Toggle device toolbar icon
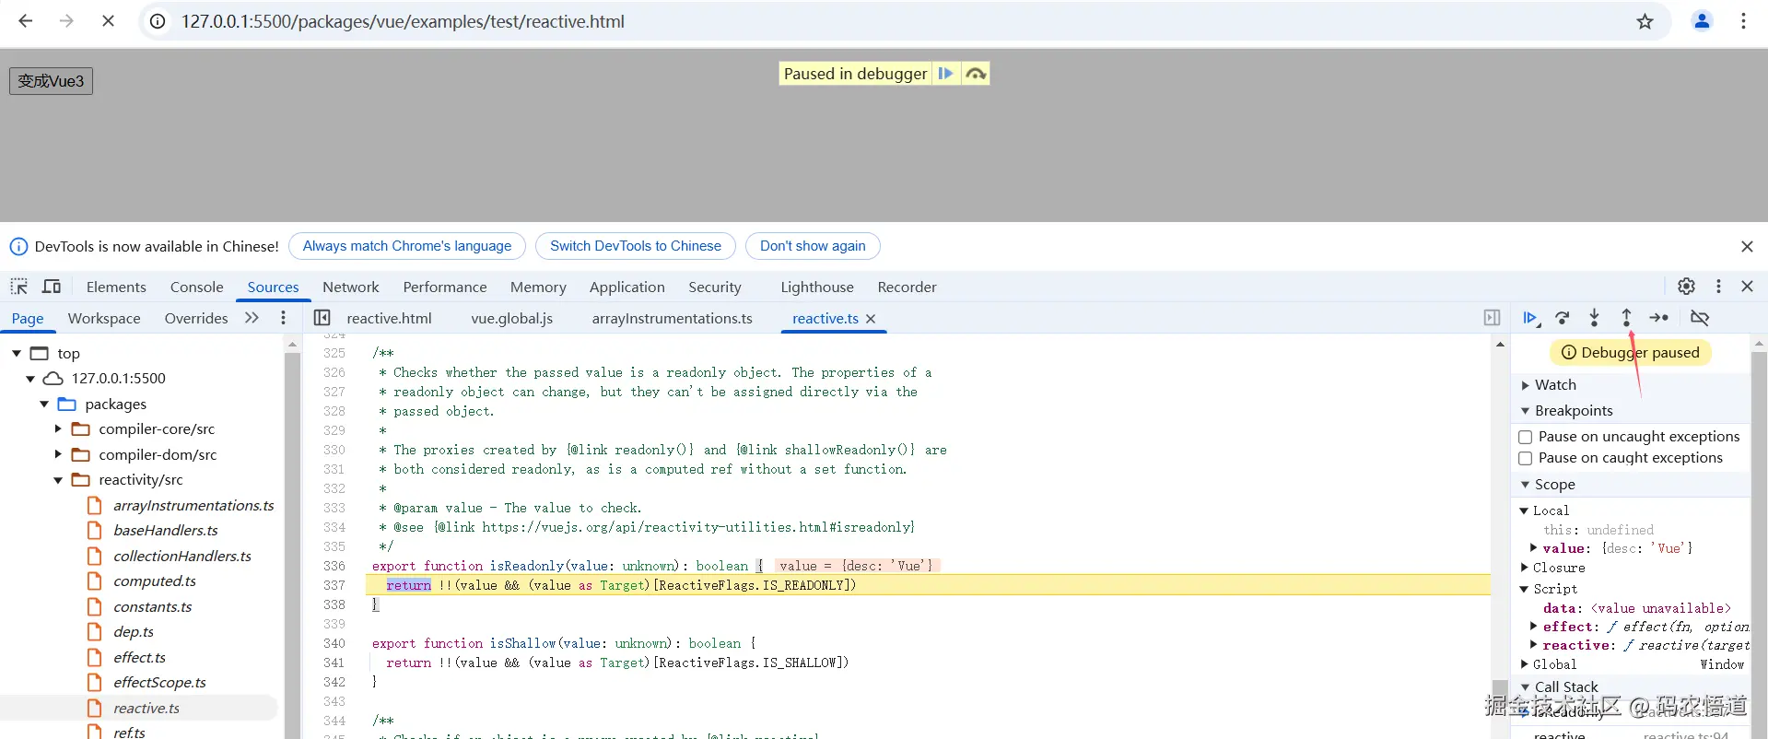This screenshot has height=739, width=1768. 52,287
